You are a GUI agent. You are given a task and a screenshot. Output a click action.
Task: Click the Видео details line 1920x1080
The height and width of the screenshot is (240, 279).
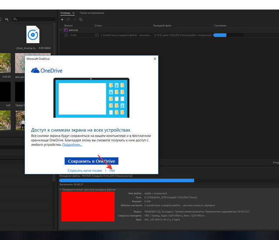(x=197, y=212)
